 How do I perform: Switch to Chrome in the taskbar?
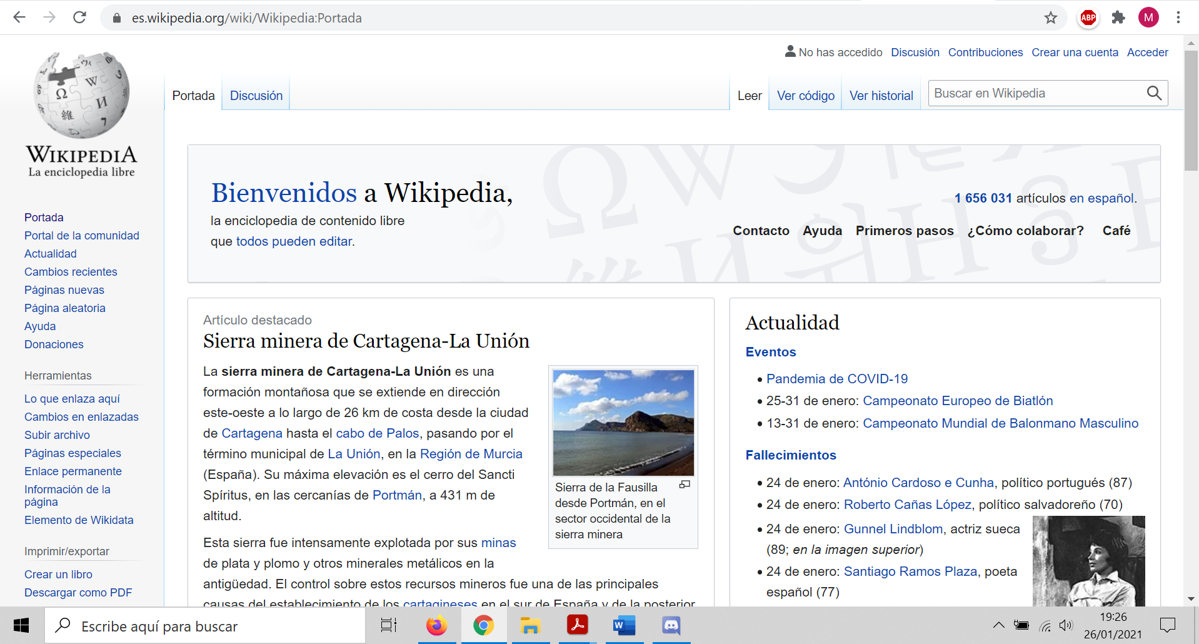point(483,625)
